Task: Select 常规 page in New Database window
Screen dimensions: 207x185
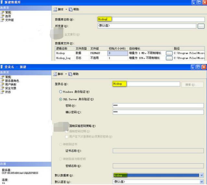Action: point(8,12)
